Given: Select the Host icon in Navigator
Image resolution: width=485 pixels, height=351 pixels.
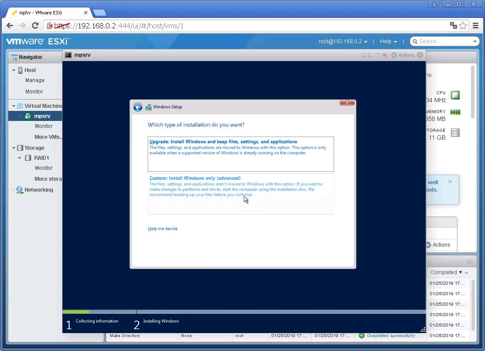Looking at the screenshot, I should coord(20,70).
